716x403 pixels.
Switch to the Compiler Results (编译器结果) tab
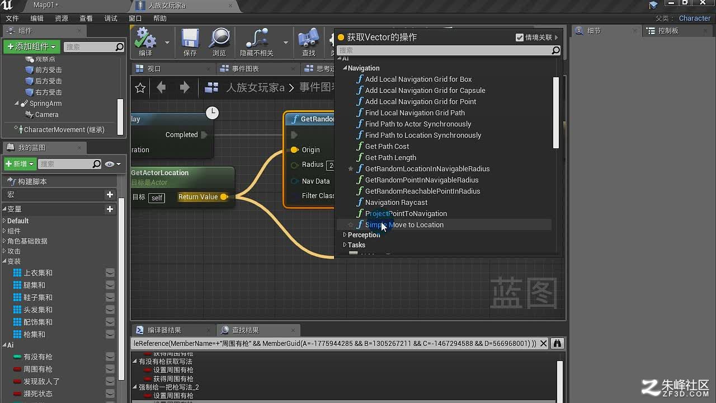(173, 330)
